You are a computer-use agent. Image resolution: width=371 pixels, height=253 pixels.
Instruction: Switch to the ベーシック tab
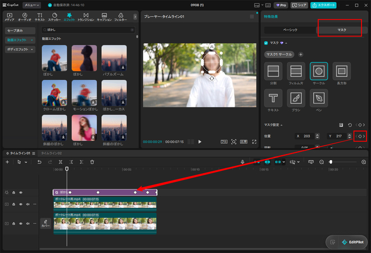[290, 30]
